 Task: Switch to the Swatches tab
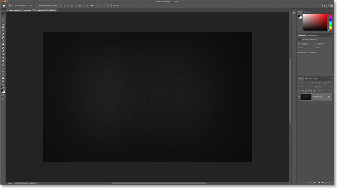pos(308,12)
